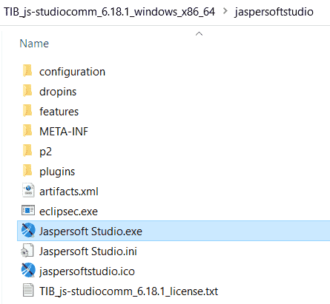Select the TIB_js-studiocomm_6.18.1_license.txt file name
This screenshot has height=304, width=330.
tap(129, 291)
